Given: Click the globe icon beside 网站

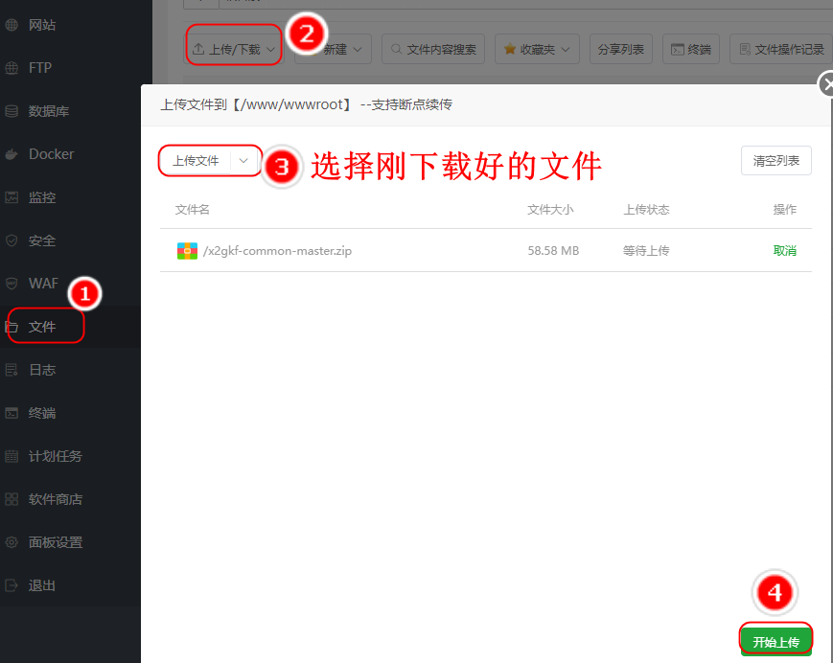Looking at the screenshot, I should pyautogui.click(x=12, y=25).
